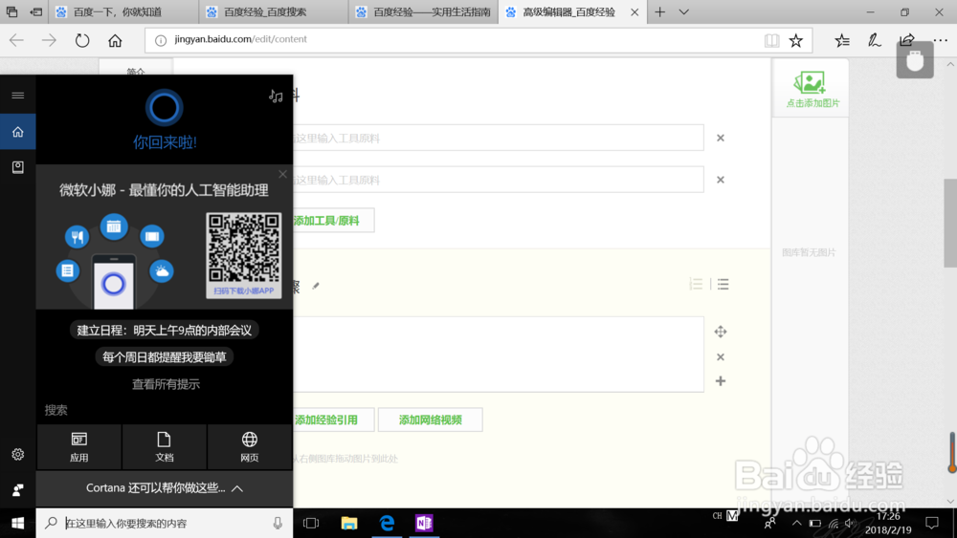Image resolution: width=957 pixels, height=538 pixels.
Task: Open Microsoft Edge taskbar icon
Action: click(x=387, y=523)
